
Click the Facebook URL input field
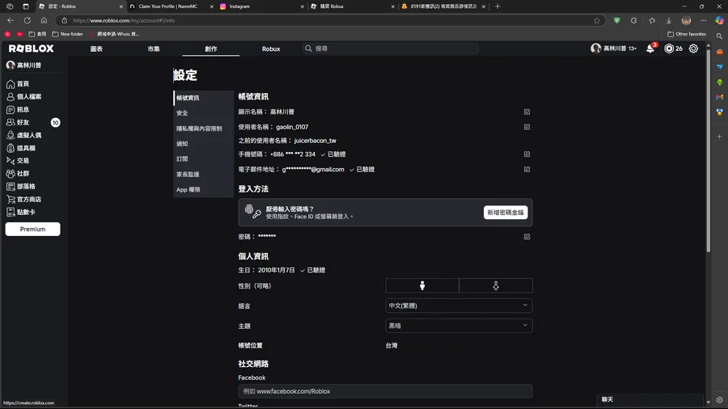click(x=385, y=391)
